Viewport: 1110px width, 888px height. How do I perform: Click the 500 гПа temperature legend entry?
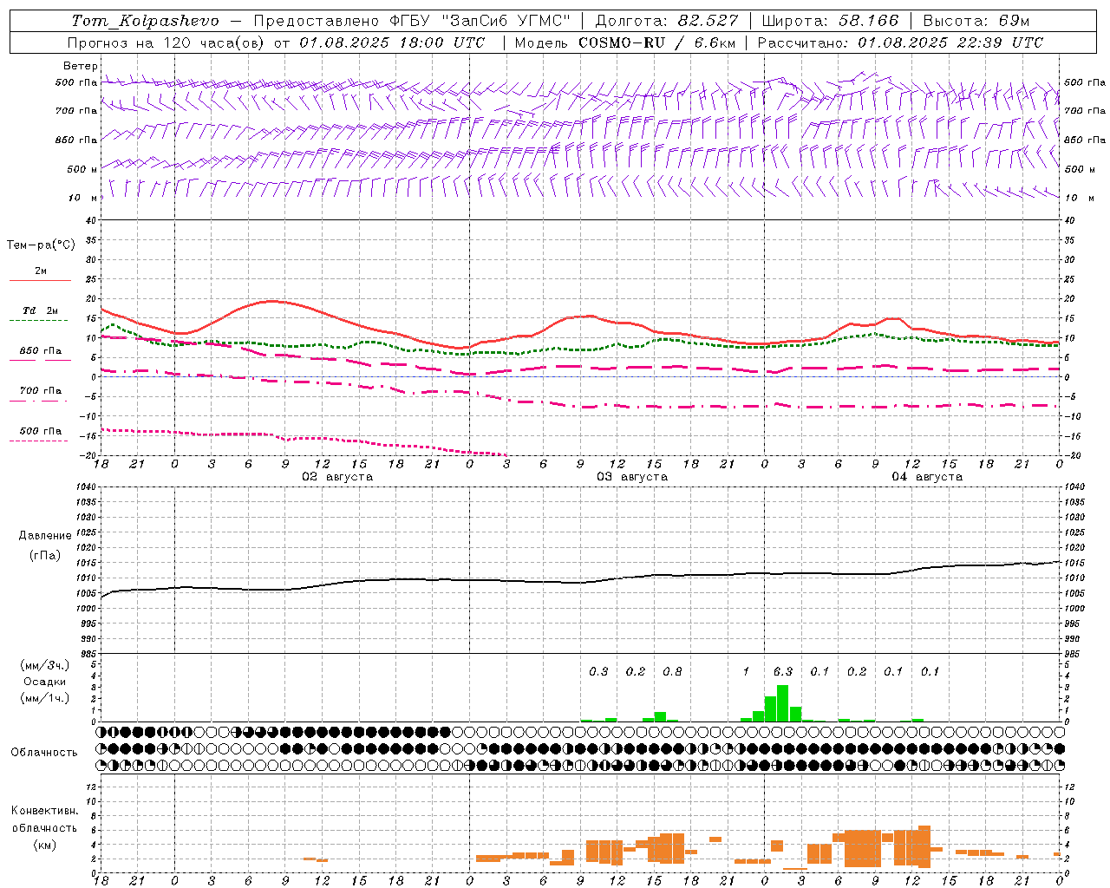click(41, 431)
